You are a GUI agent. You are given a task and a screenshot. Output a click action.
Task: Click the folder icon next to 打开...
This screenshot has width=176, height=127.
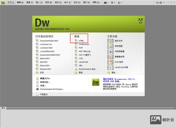pyautogui.click(x=37, y=73)
